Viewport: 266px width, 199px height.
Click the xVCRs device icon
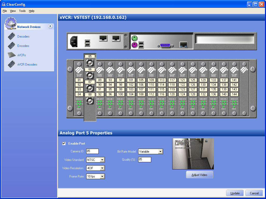[x=11, y=55]
